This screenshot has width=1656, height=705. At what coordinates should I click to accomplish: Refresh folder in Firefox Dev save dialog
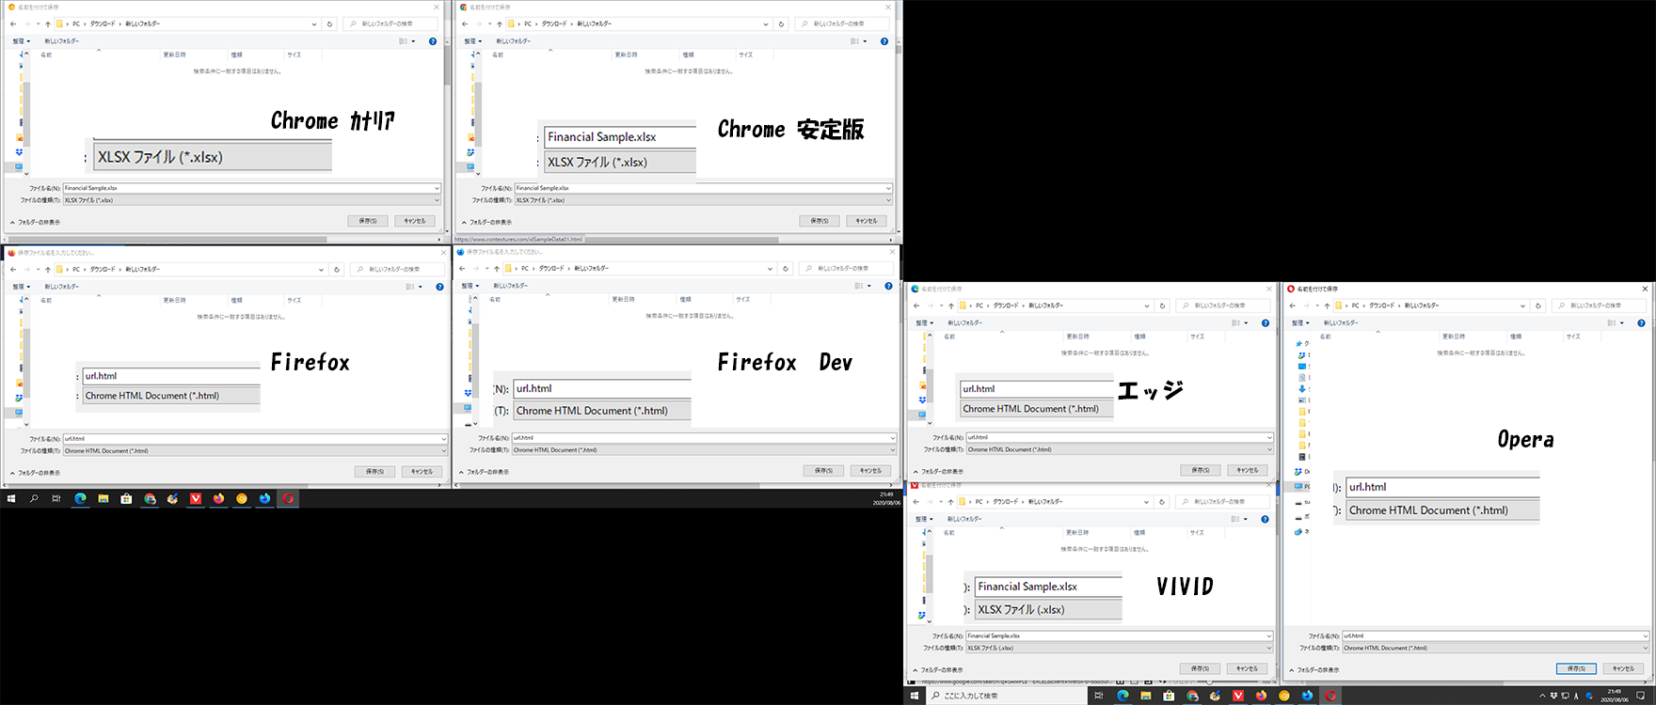pos(786,269)
